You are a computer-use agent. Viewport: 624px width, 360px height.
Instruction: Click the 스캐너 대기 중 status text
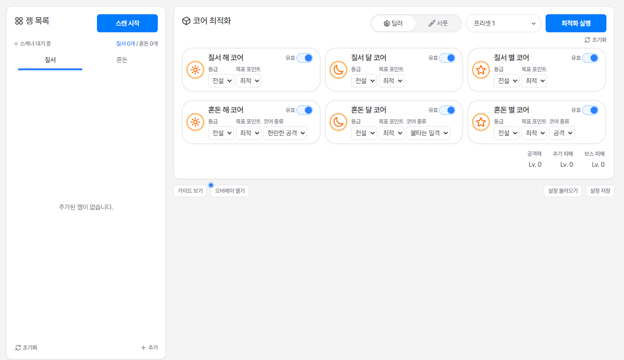coord(35,44)
